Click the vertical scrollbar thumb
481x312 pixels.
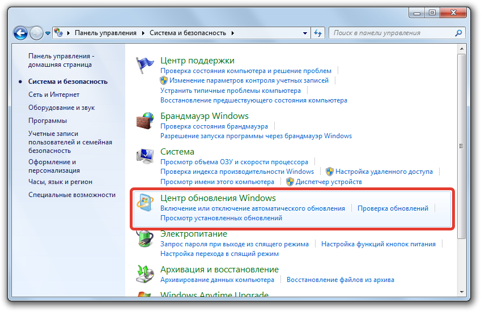[461, 146]
